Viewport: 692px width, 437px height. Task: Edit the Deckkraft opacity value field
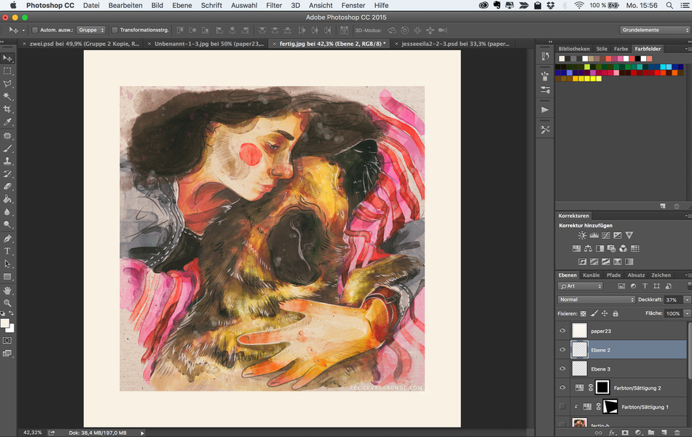[673, 299]
